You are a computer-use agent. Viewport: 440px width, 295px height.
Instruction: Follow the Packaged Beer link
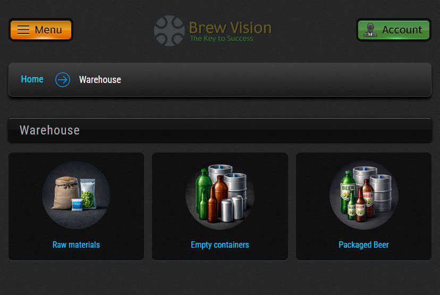[363, 245]
